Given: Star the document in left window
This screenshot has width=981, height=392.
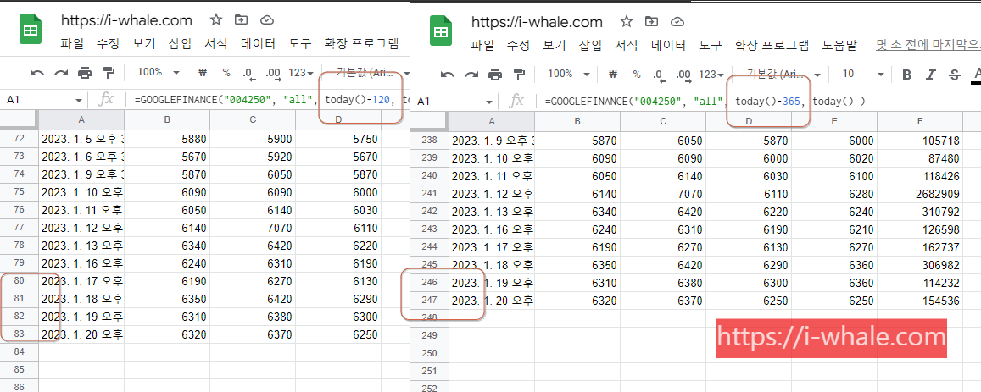Looking at the screenshot, I should tap(216, 20).
